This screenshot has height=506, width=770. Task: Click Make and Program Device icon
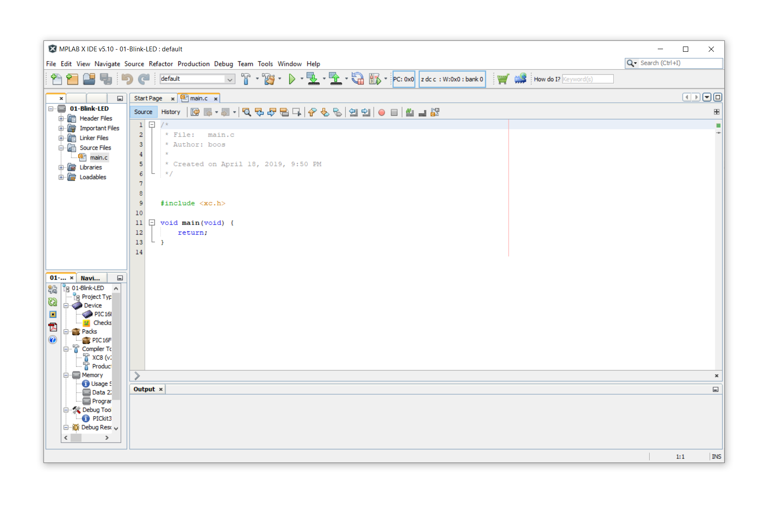tap(313, 79)
